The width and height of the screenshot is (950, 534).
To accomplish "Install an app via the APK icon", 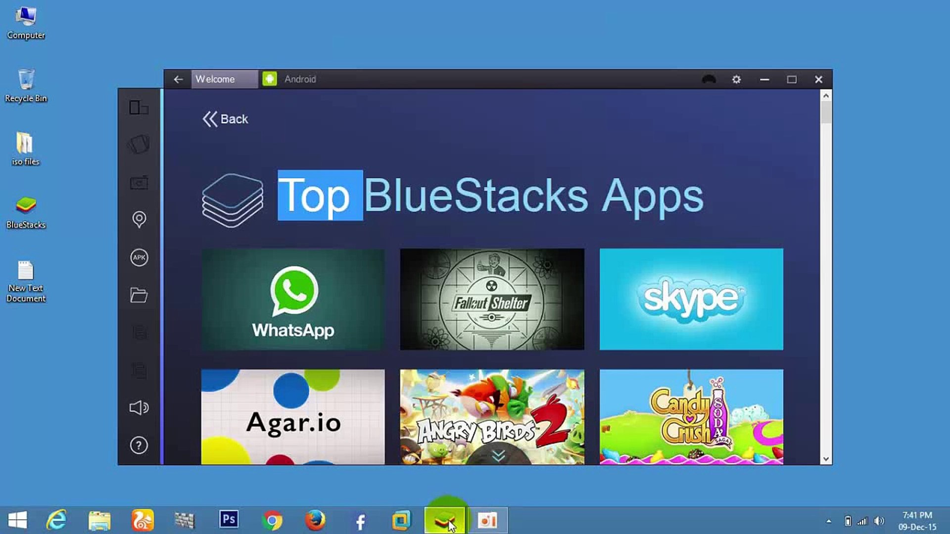I will click(139, 258).
